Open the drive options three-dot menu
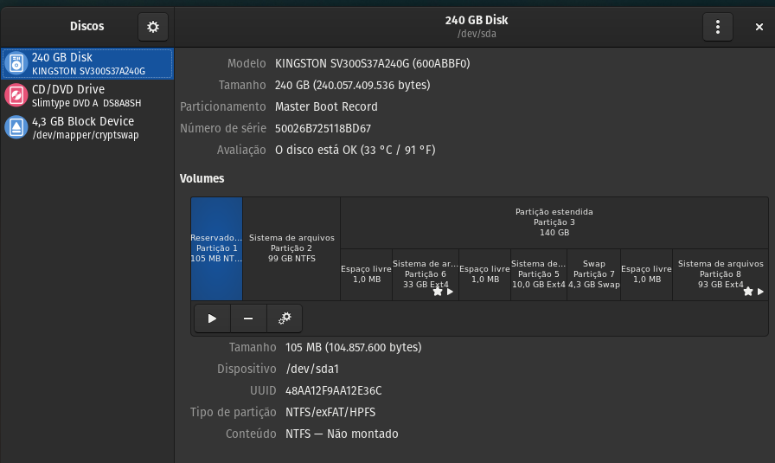The image size is (775, 463). pyautogui.click(x=717, y=27)
